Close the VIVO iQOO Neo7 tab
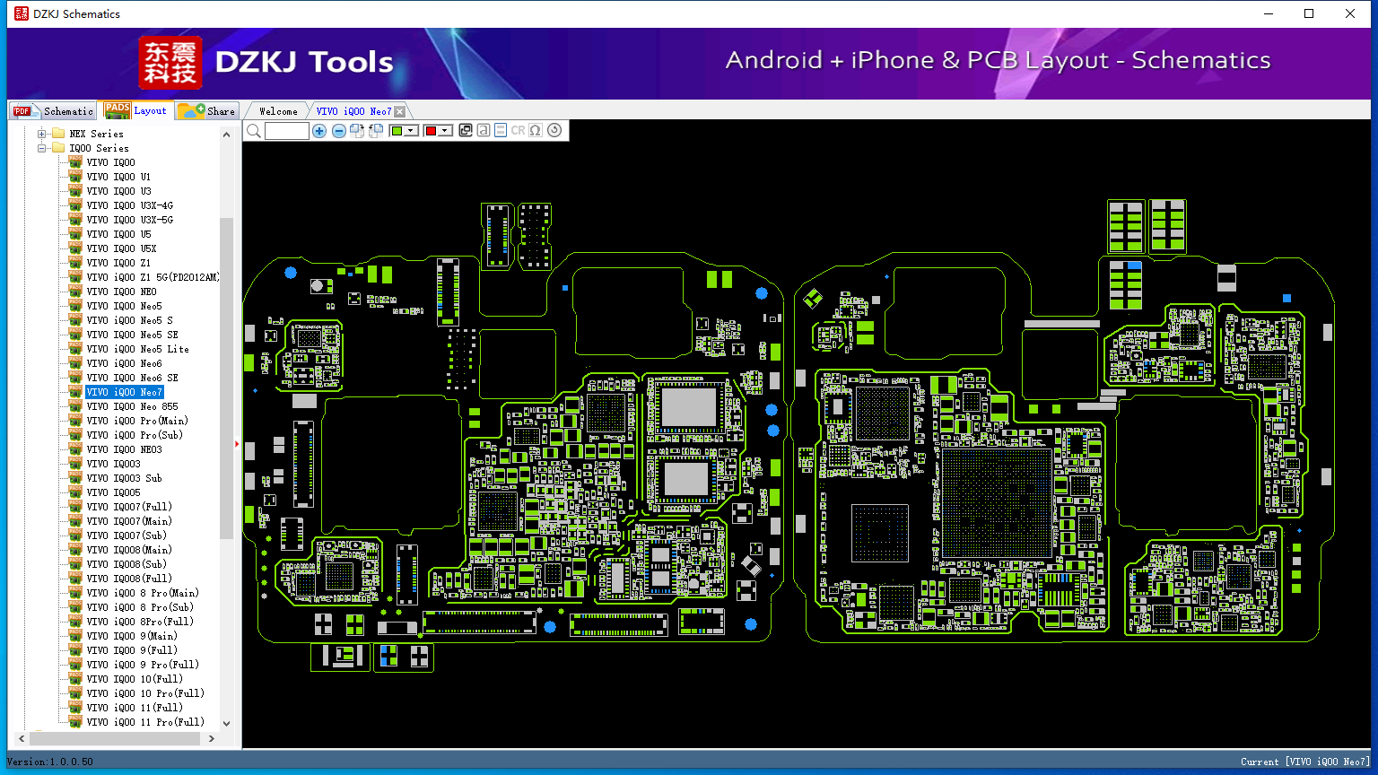1378x775 pixels. 400,111
